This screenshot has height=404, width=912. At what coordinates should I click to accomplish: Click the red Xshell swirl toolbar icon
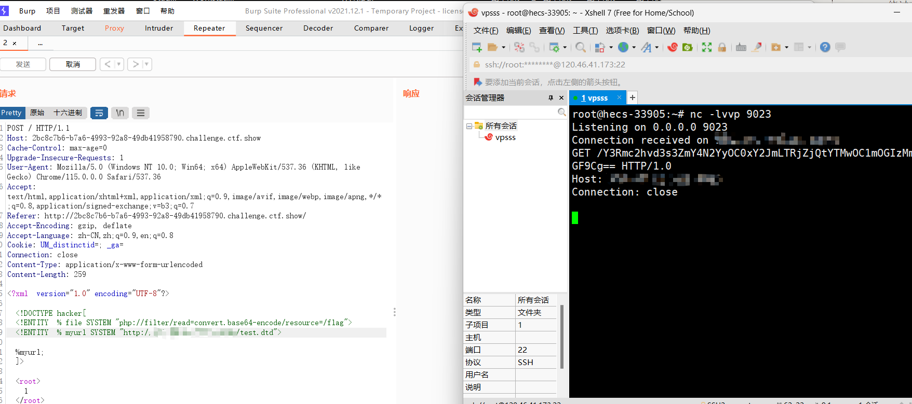tap(673, 48)
